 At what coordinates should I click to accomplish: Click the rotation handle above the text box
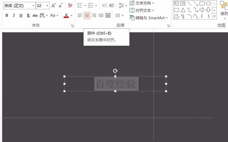[x=115, y=71]
